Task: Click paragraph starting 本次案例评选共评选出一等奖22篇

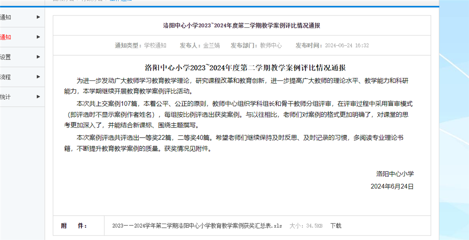Action: [235, 143]
